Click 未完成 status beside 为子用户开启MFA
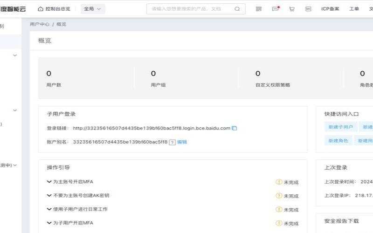373x233 pixels. tap(291, 224)
